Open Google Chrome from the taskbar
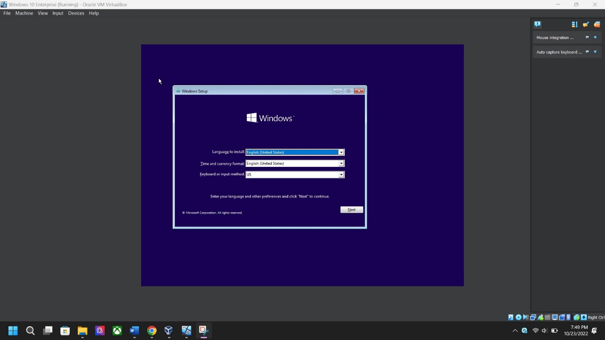The image size is (605, 340). (x=152, y=331)
